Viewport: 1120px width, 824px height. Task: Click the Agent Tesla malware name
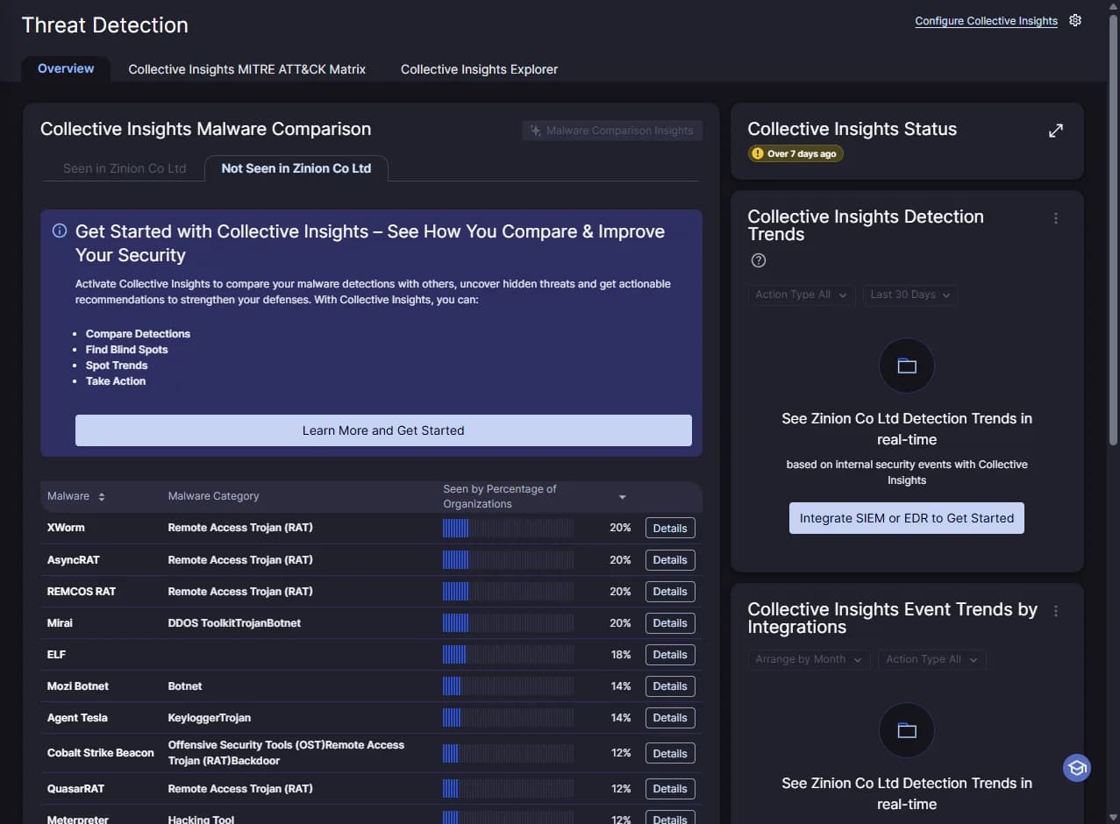point(77,717)
